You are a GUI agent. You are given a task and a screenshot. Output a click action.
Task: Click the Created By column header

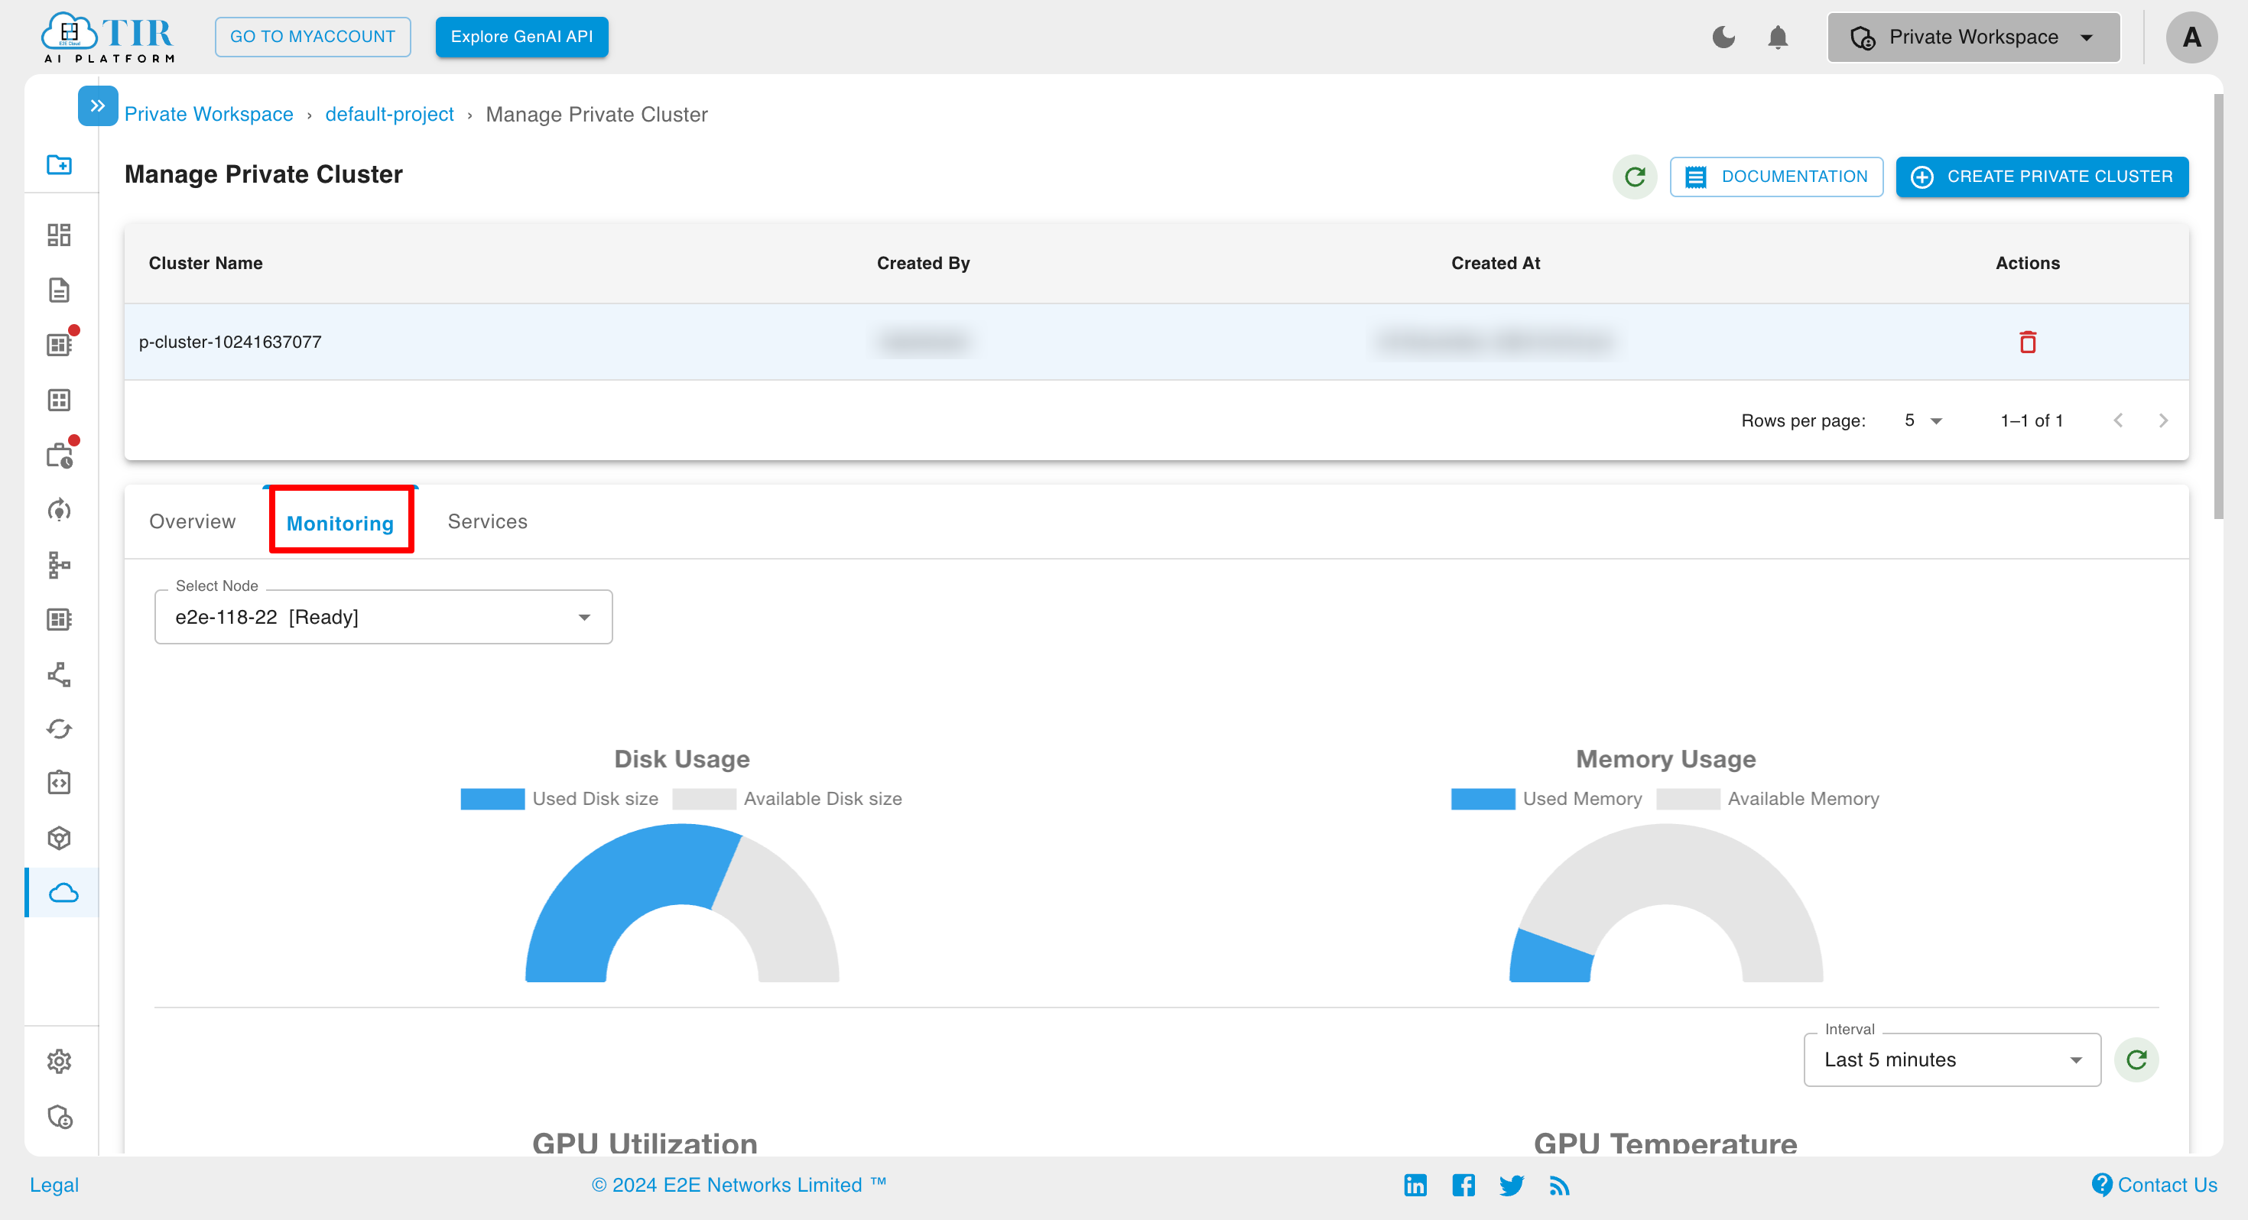(924, 263)
